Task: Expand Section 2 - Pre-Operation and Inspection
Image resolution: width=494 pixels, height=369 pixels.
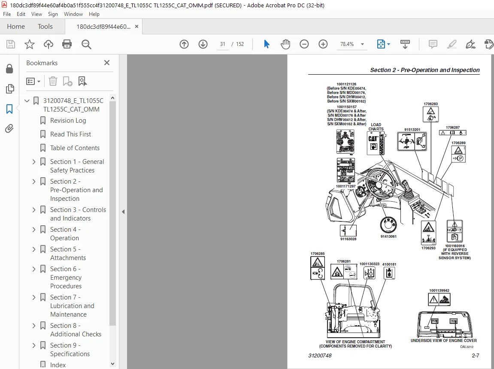Action: 34,181
